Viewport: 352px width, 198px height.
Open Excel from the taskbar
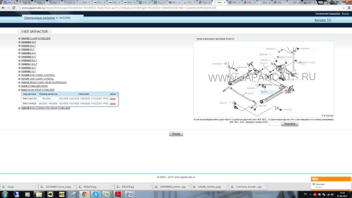tap(107, 195)
